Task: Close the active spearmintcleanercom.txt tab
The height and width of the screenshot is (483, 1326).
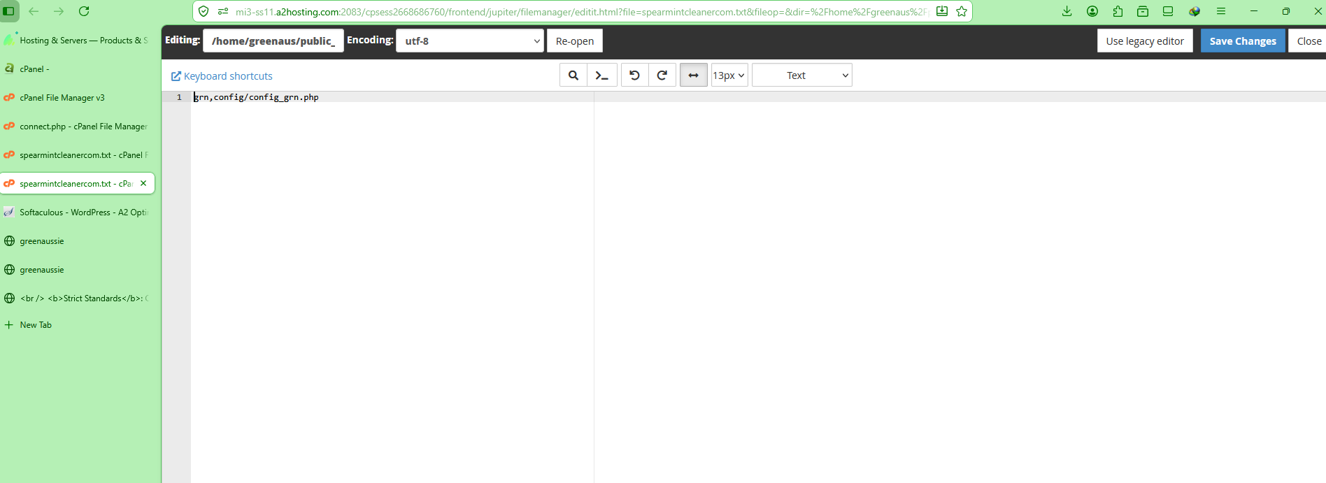Action: [x=143, y=183]
